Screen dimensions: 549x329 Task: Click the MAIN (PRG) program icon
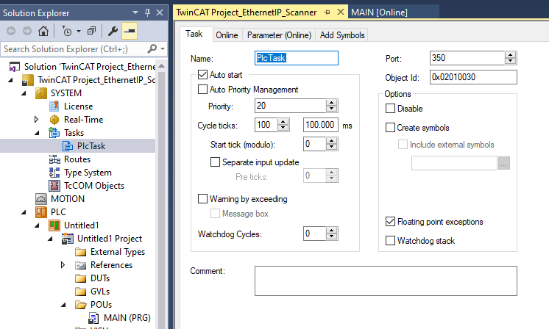(93, 318)
